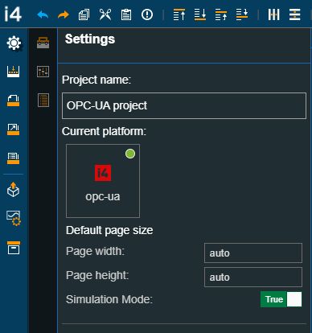Image resolution: width=312 pixels, height=333 pixels.
Task: Click the box with upward arrow icon
Action: (13, 190)
